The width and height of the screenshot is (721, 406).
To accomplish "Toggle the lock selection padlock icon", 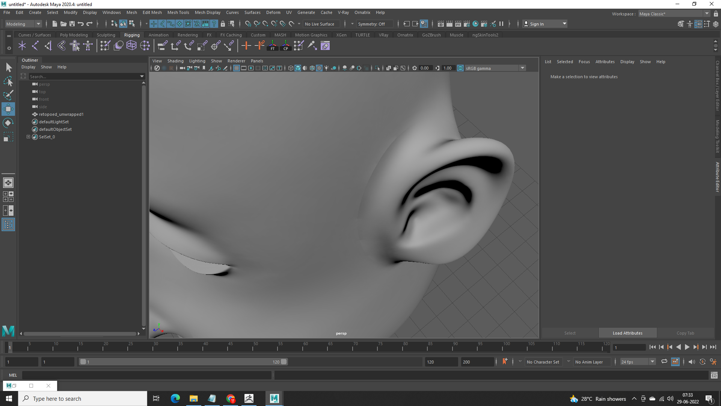I will 223,24.
